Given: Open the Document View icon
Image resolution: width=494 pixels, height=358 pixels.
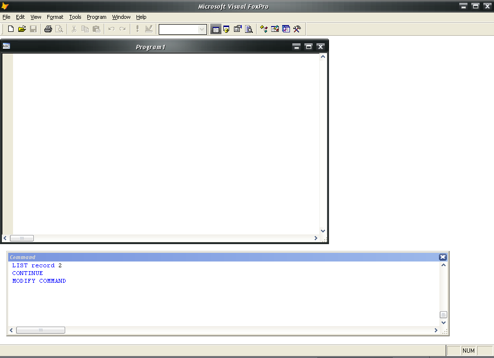Looking at the screenshot, I should pos(249,29).
